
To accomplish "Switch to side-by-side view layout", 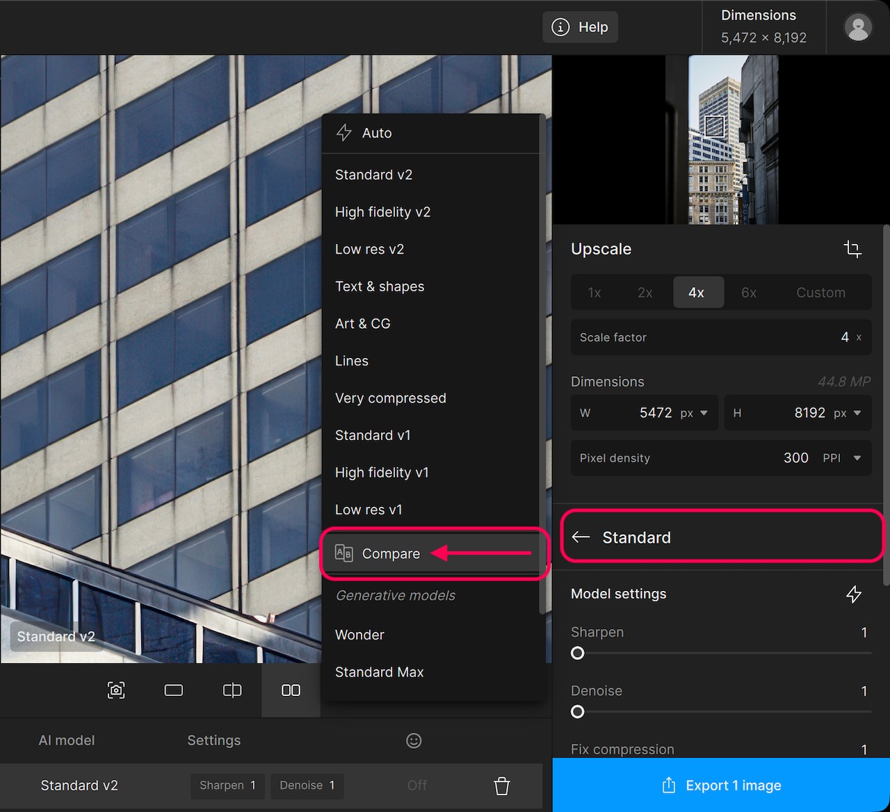I will click(291, 690).
